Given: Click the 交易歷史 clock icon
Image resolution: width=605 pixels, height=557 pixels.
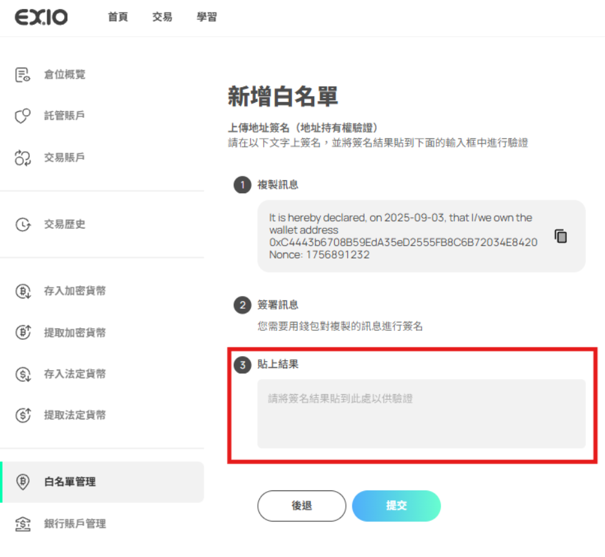Looking at the screenshot, I should [x=23, y=225].
